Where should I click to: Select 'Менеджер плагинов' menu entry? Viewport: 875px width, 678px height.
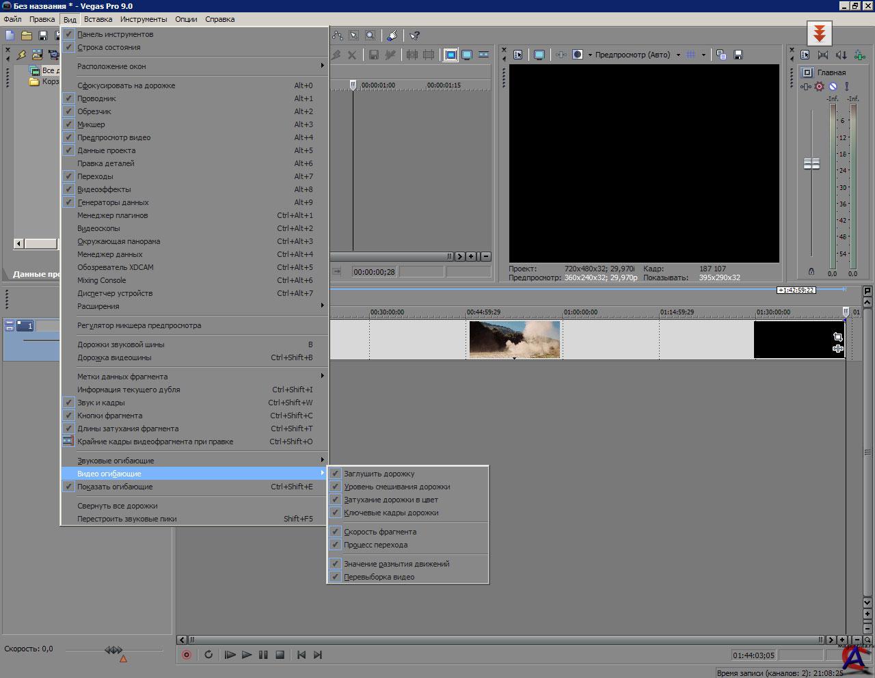112,215
